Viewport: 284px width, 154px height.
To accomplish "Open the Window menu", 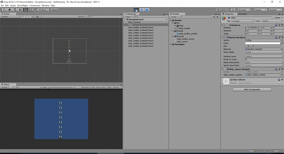I will click(x=45, y=6).
